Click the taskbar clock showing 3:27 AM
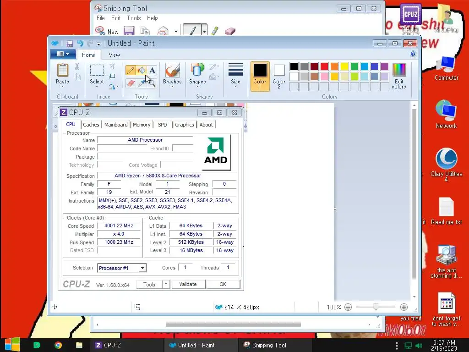This screenshot has width=469, height=352. (444, 345)
